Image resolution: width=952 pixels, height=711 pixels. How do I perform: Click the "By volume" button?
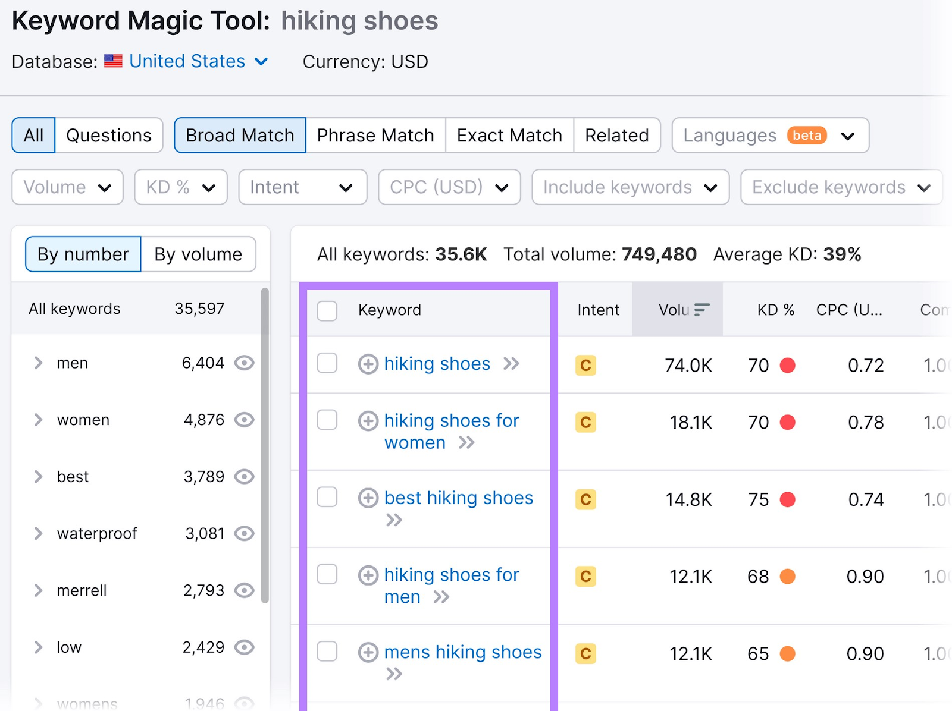point(198,254)
